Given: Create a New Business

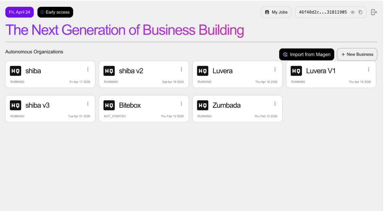Looking at the screenshot, I should point(357,54).
